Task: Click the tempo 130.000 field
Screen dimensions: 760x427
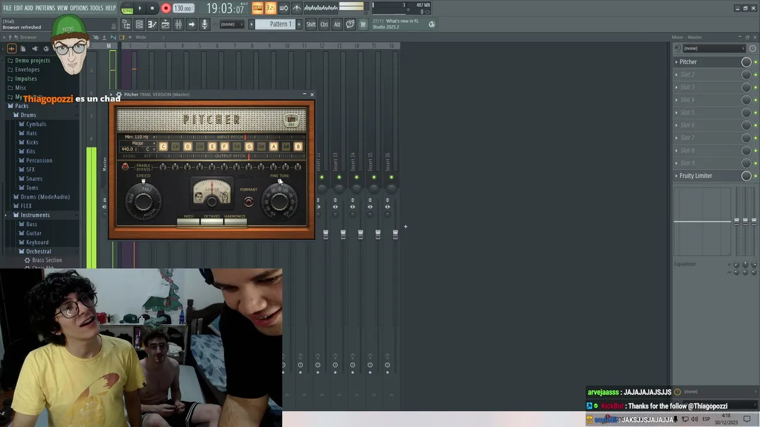Action: [183, 8]
